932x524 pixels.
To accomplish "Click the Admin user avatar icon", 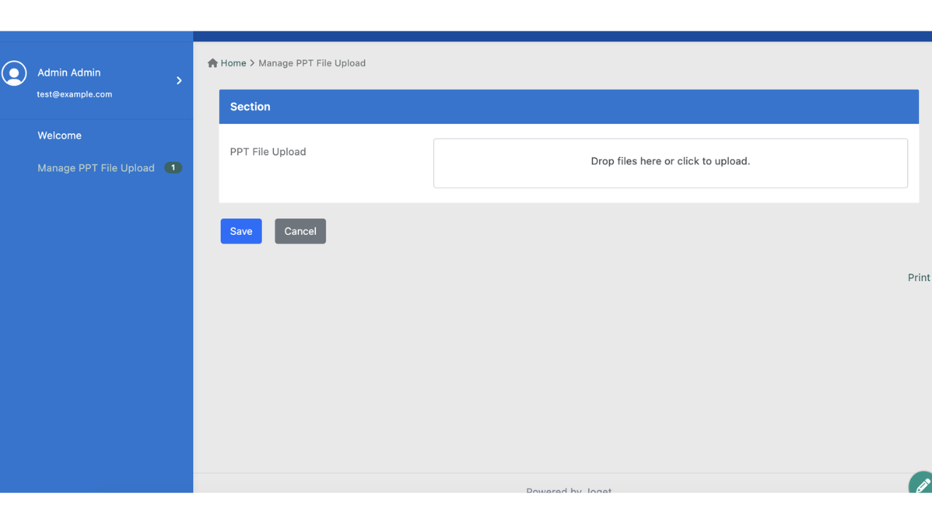I will click(x=14, y=74).
